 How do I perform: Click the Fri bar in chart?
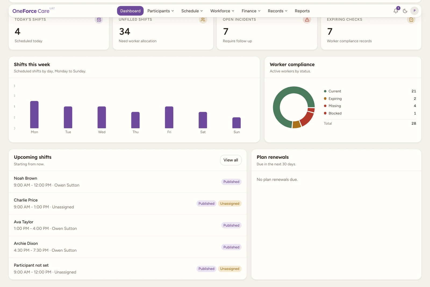click(169, 117)
